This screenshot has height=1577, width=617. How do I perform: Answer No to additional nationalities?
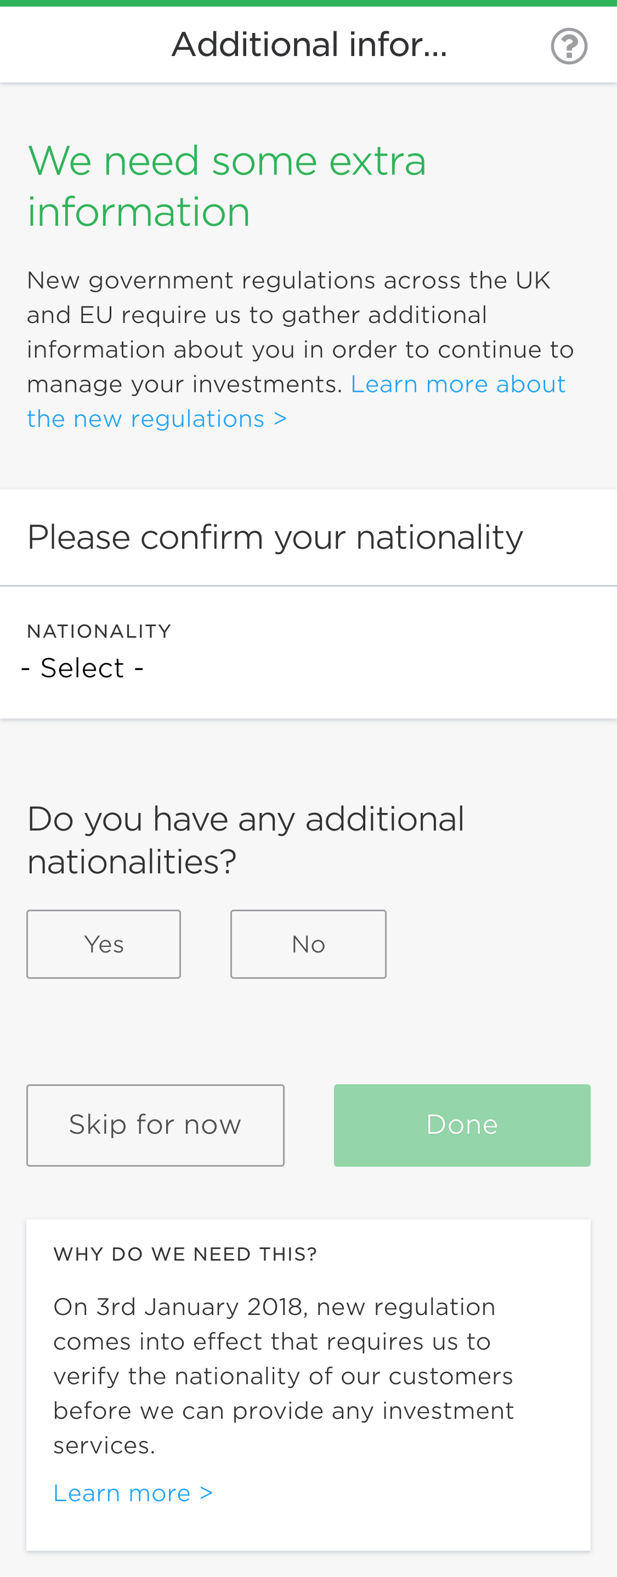[x=308, y=944]
